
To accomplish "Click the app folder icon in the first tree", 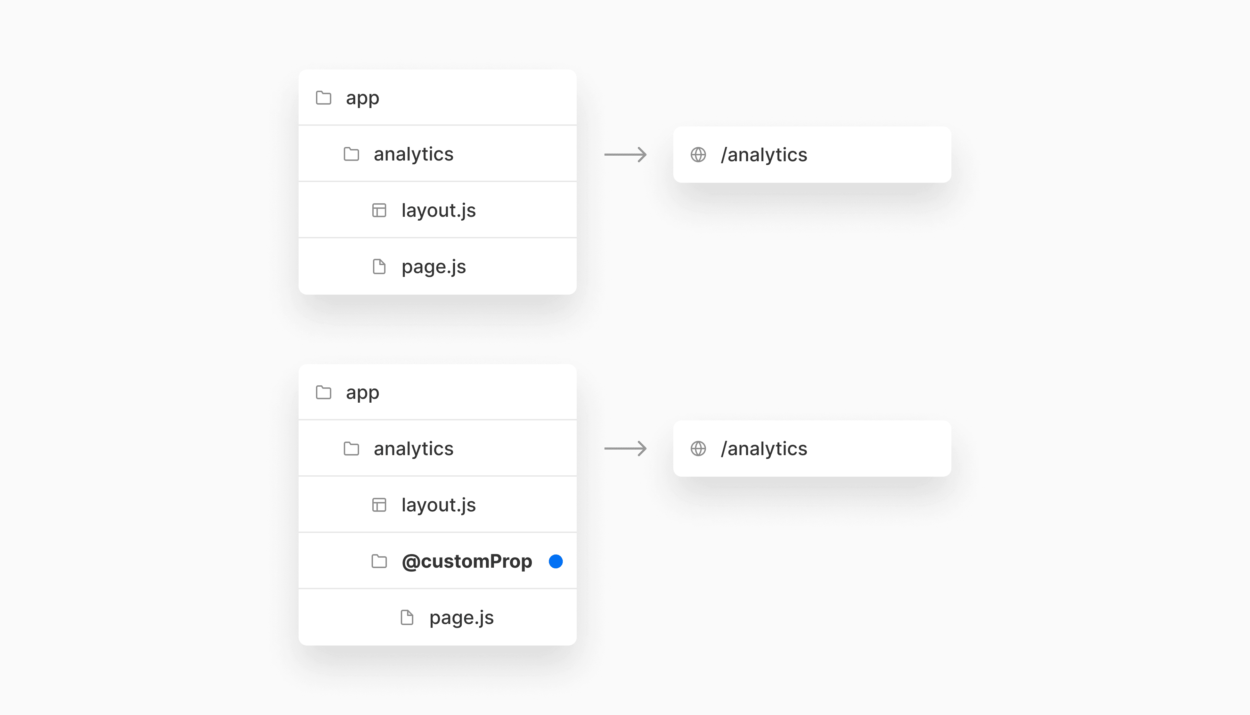I will pyautogui.click(x=323, y=98).
